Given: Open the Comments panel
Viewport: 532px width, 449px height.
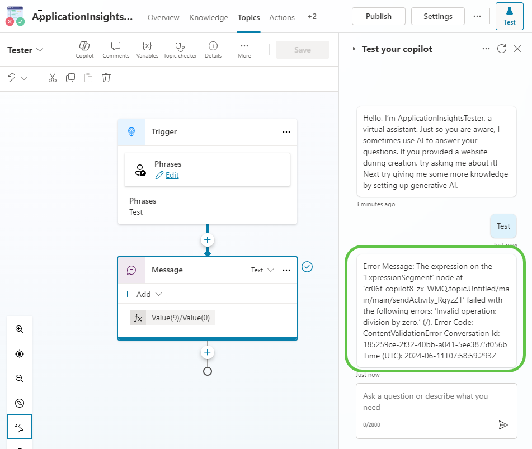Looking at the screenshot, I should click(x=115, y=50).
